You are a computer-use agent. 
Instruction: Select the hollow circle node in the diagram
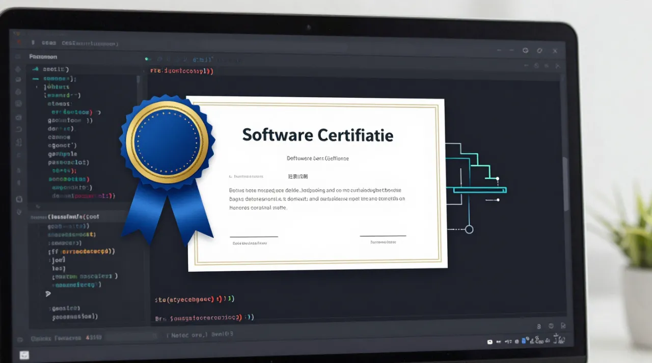click(469, 229)
